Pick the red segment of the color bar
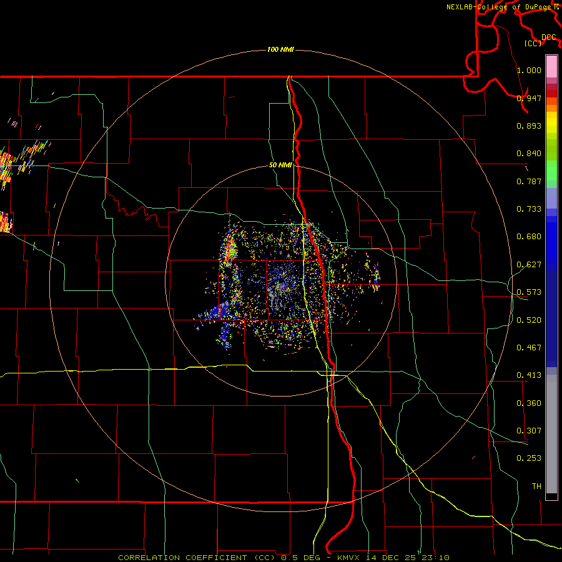The height and width of the screenshot is (562, 562). click(551, 94)
